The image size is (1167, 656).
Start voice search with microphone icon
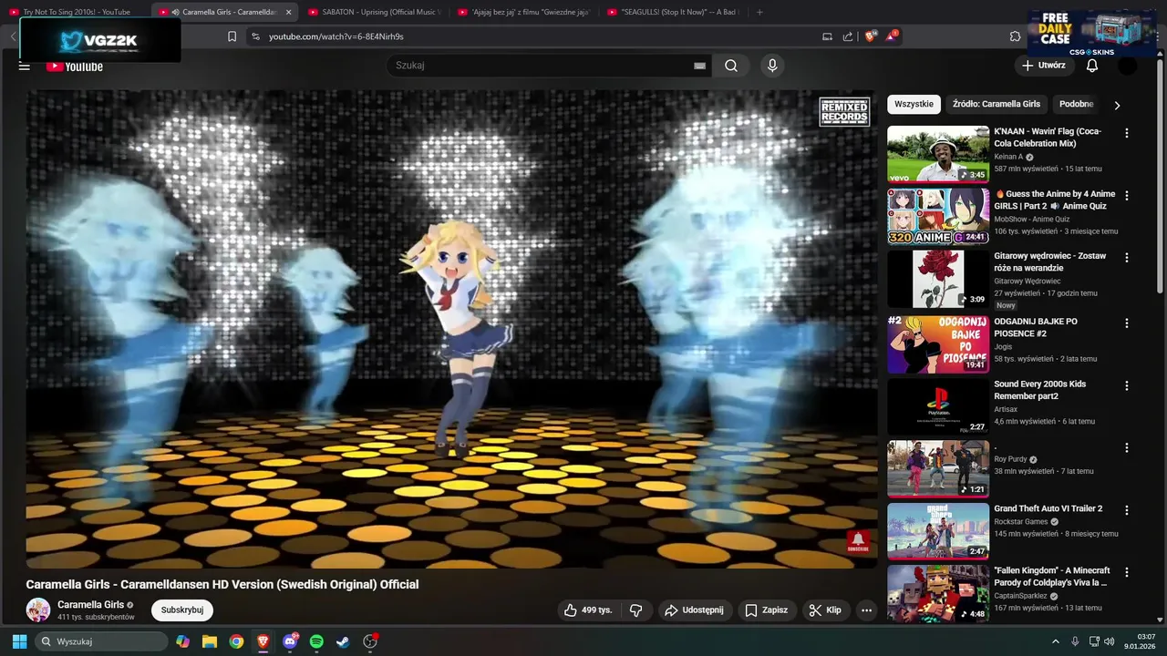(x=772, y=66)
